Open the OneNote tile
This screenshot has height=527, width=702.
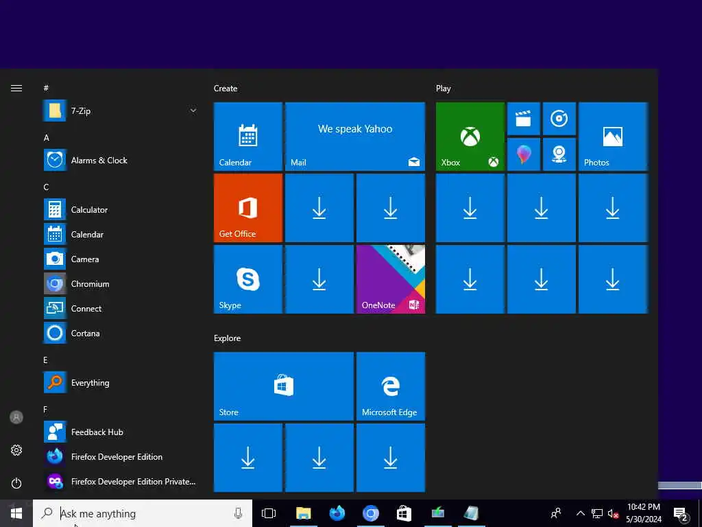(390, 279)
